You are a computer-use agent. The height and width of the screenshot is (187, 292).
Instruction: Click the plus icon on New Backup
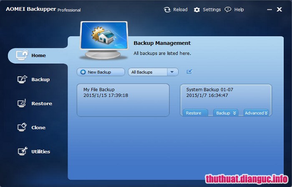[83, 72]
